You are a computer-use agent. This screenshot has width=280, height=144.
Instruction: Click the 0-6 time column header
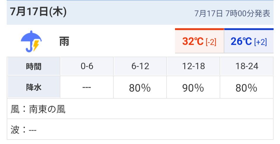[87, 66]
